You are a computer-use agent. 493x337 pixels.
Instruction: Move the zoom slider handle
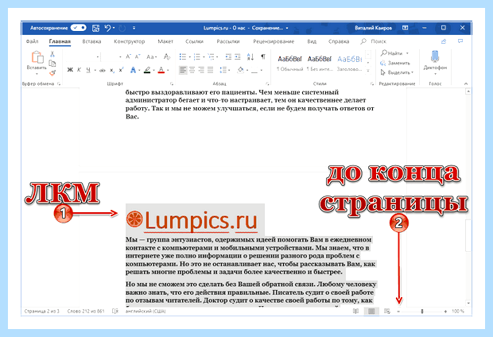pos(422,312)
